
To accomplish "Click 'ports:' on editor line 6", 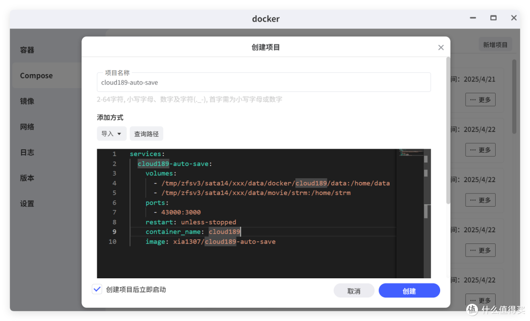I will point(157,203).
